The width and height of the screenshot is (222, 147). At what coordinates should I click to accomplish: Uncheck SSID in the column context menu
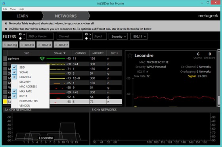point(14,67)
